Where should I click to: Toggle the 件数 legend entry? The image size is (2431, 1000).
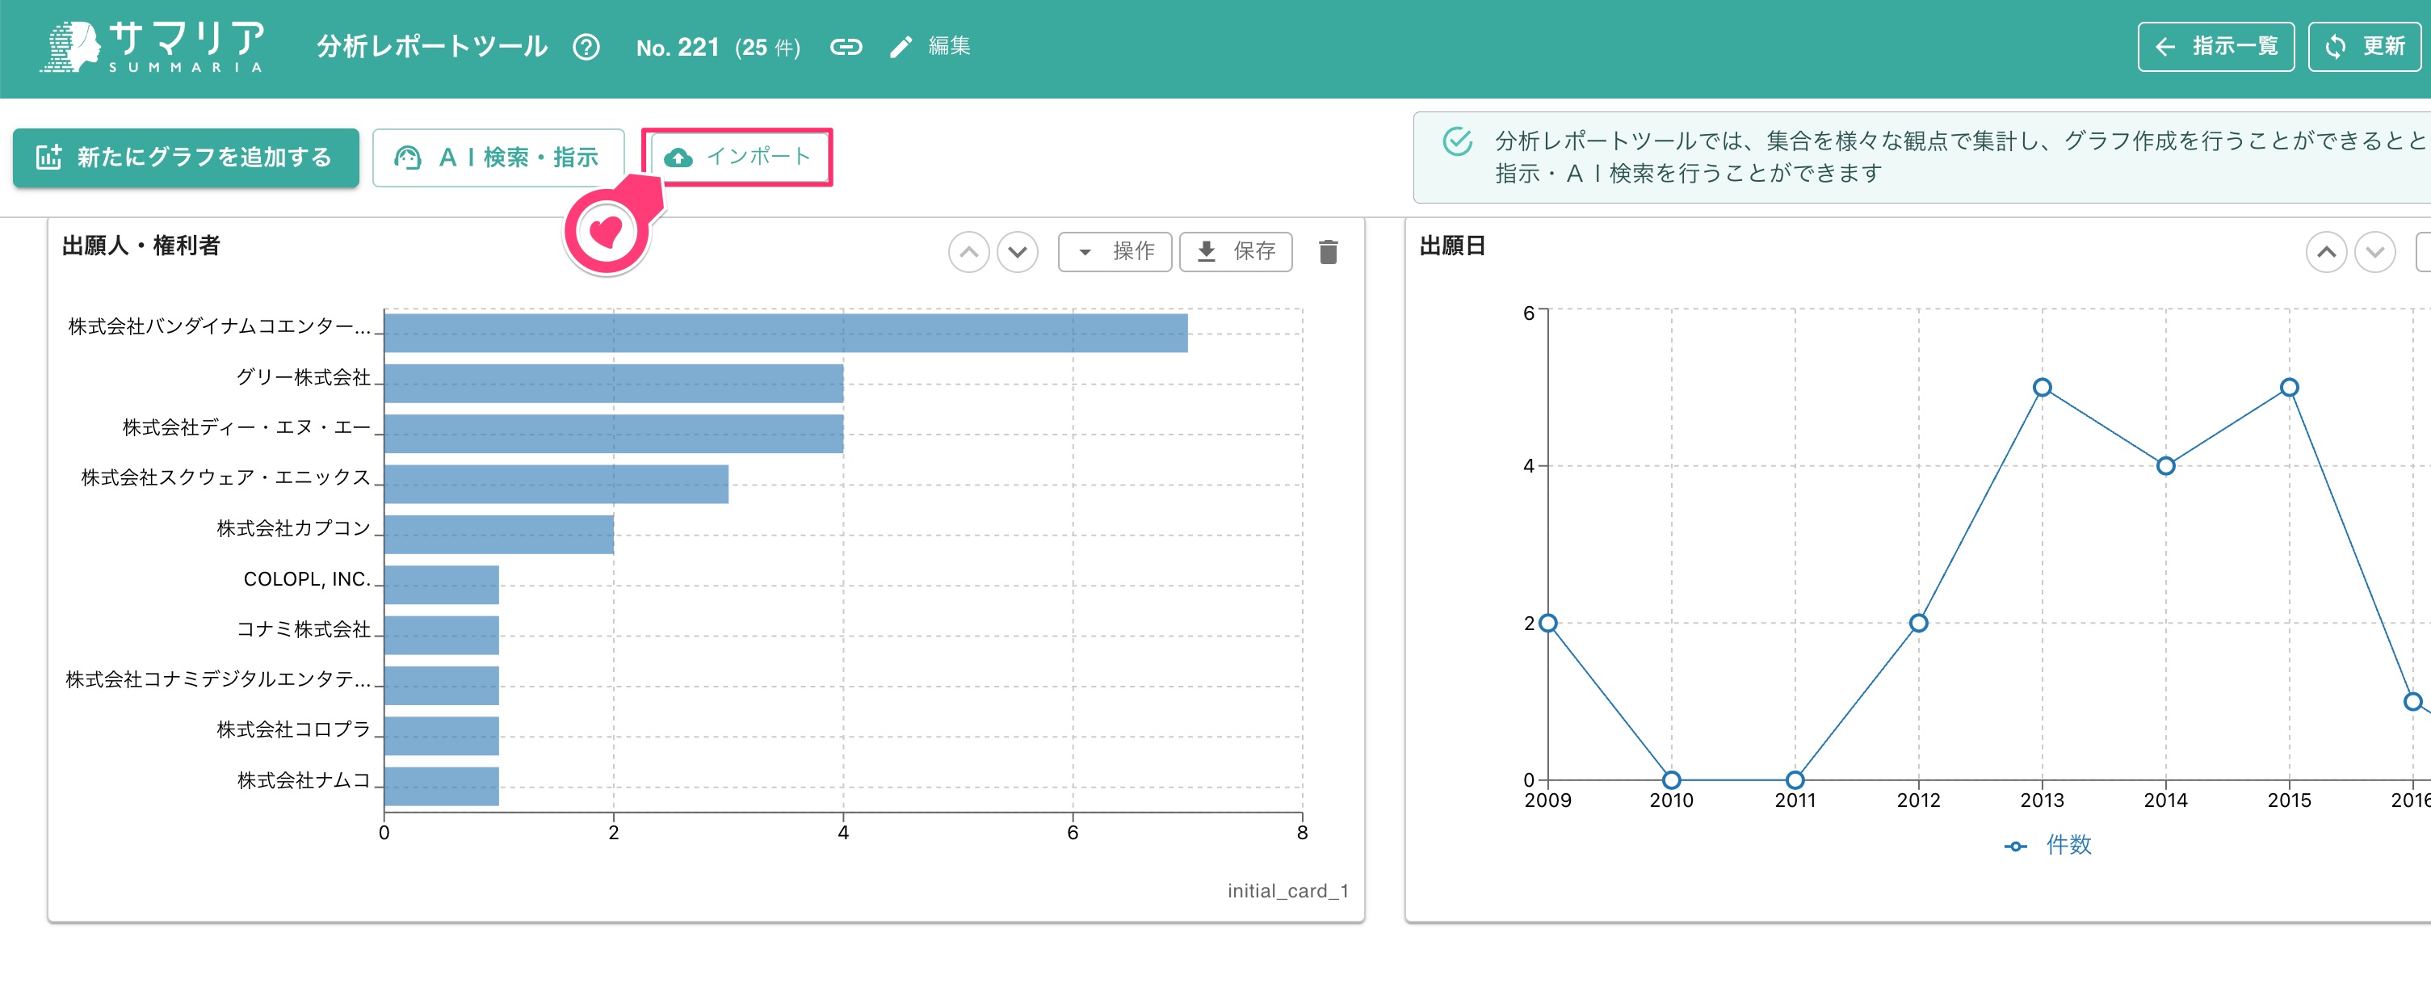[x=2048, y=845]
